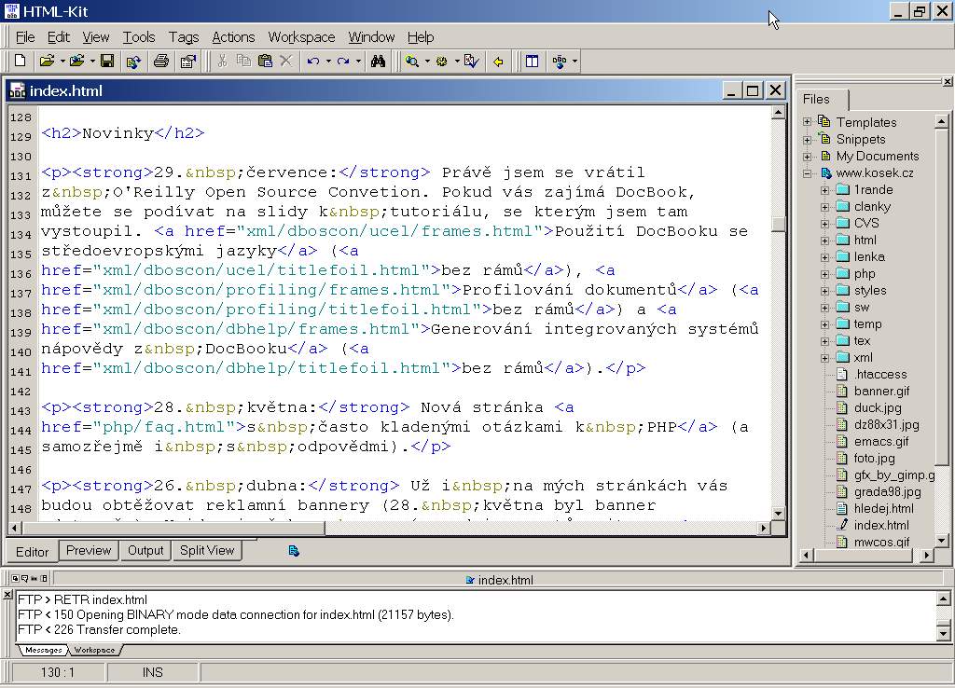
Task: Click the gear tools icon in toolbar
Action: click(442, 61)
